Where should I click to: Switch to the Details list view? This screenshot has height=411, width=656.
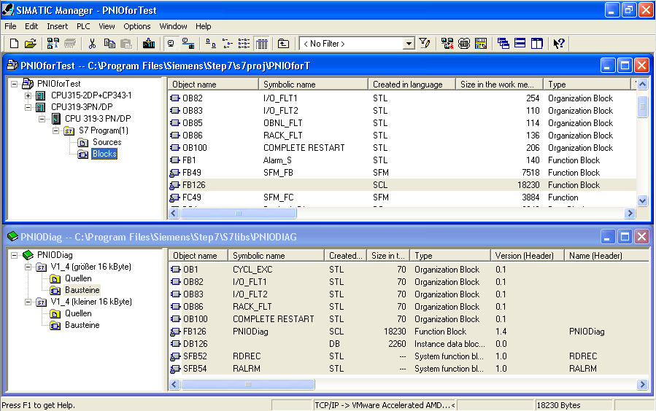pyautogui.click(x=262, y=44)
